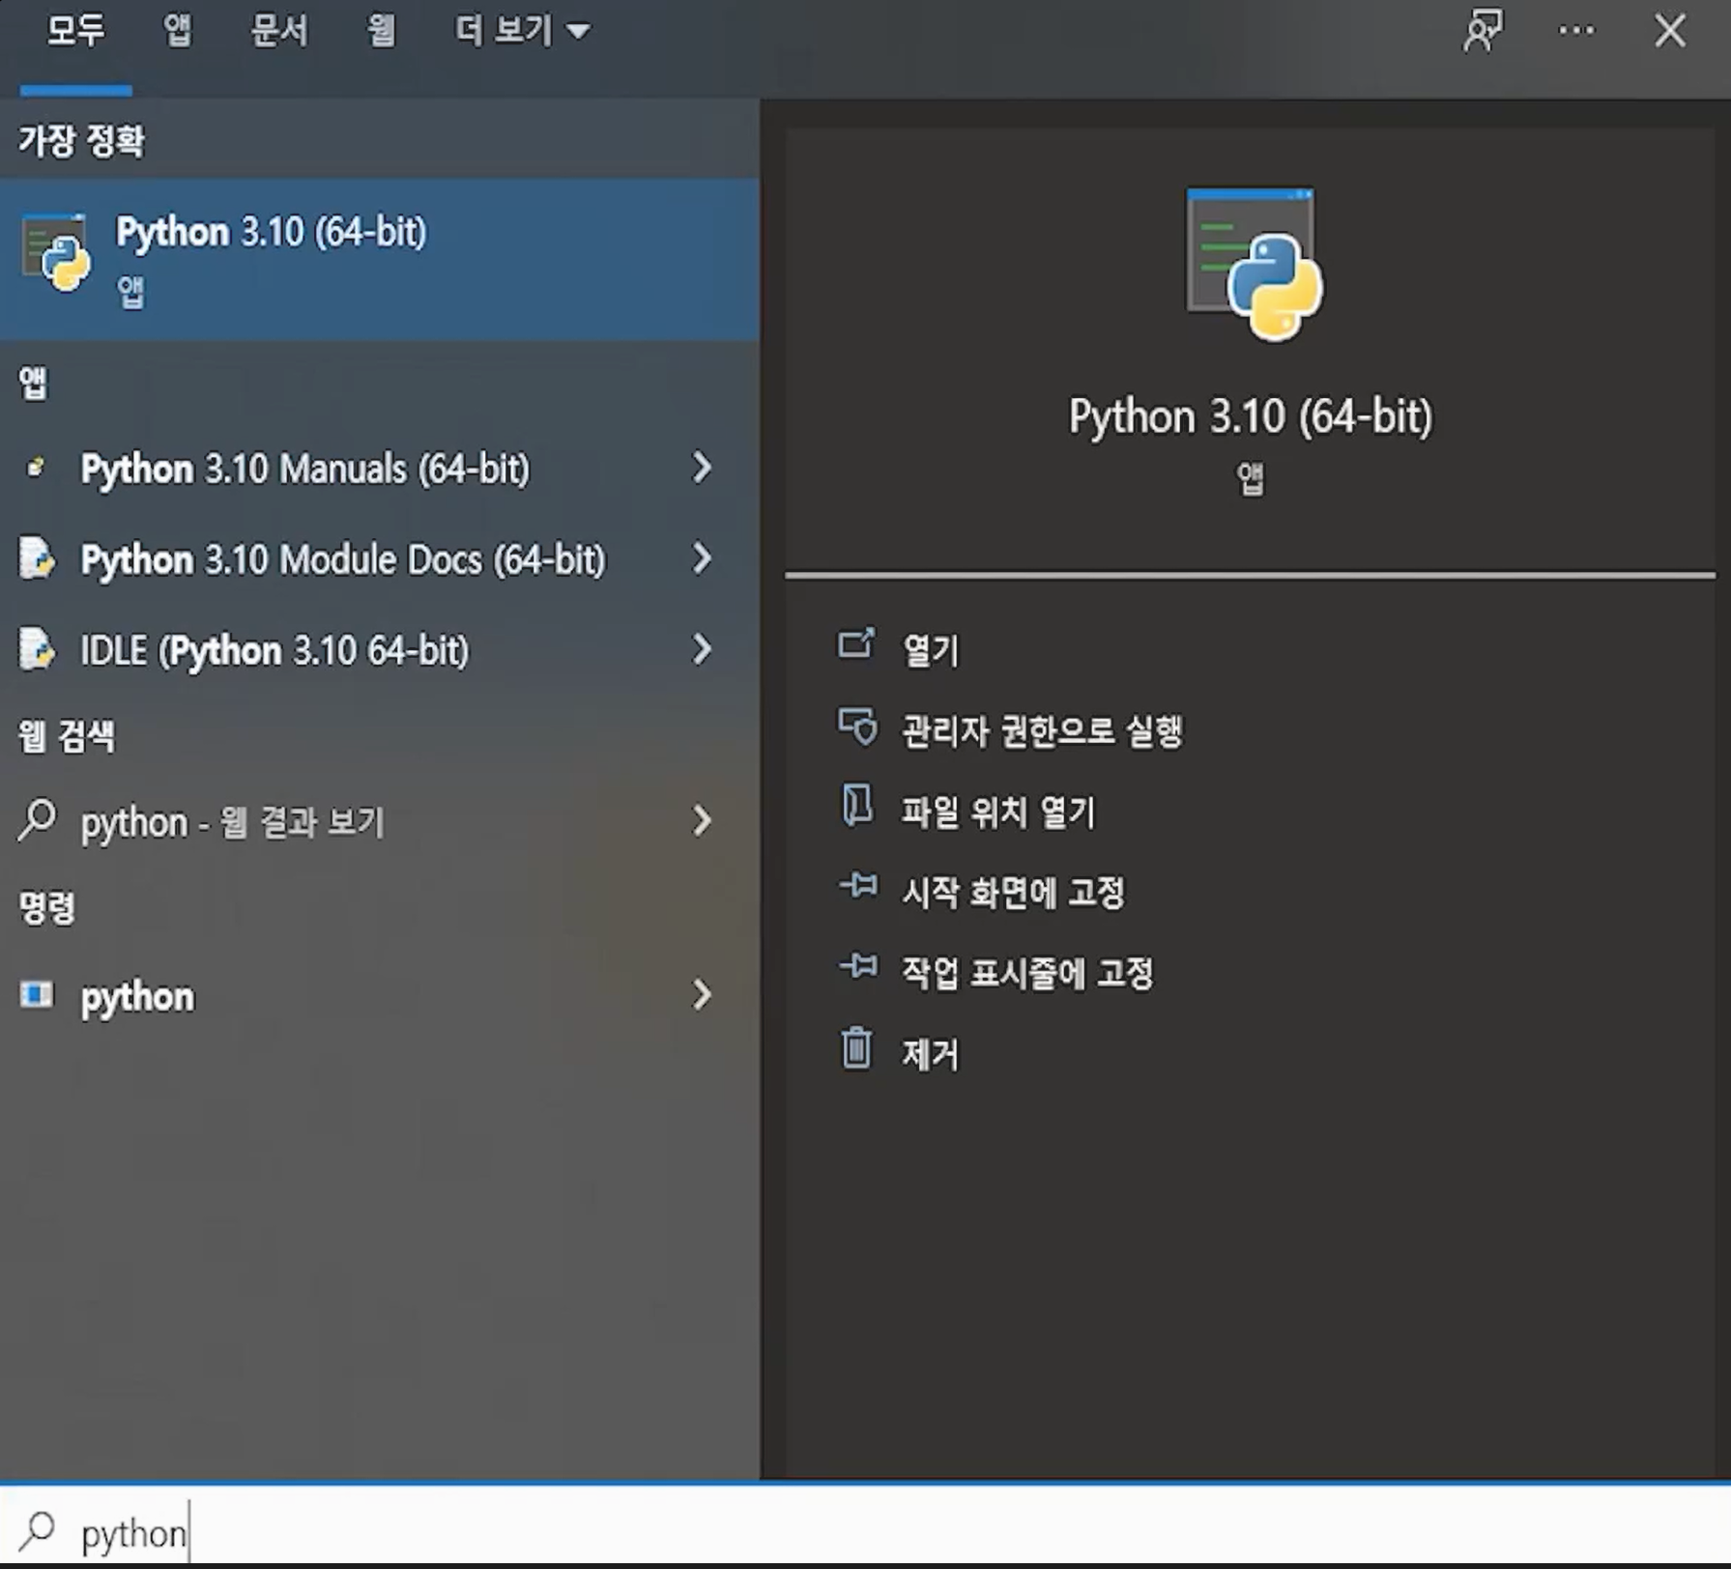
Task: Click the magnifier icon beside web results
Action: (38, 820)
